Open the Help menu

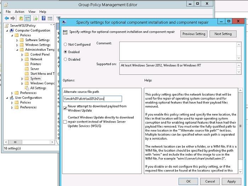pyautogui.click(x=43, y=12)
